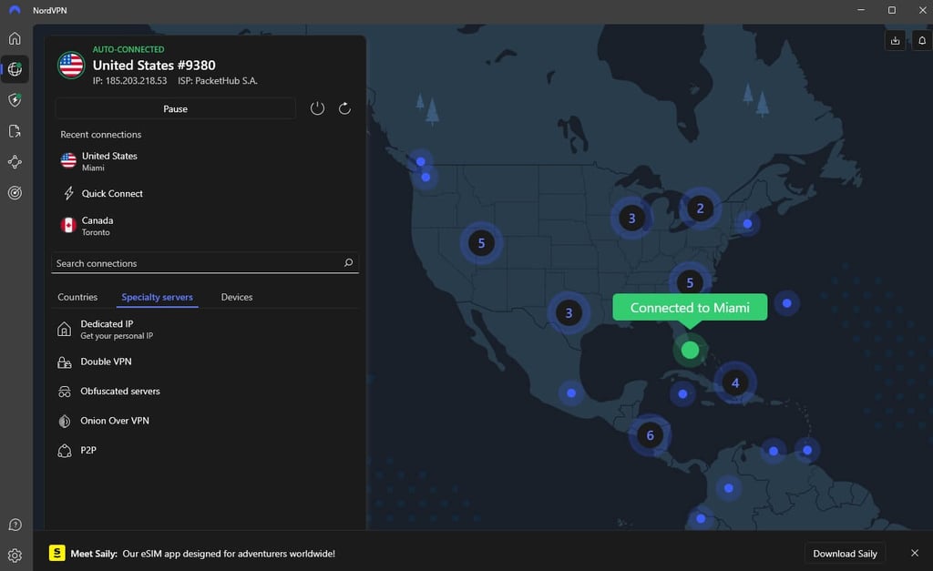
Task: Click the reconnect refresh icon
Action: click(x=344, y=108)
